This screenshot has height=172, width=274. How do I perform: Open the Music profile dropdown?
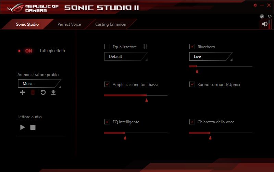click(x=39, y=84)
